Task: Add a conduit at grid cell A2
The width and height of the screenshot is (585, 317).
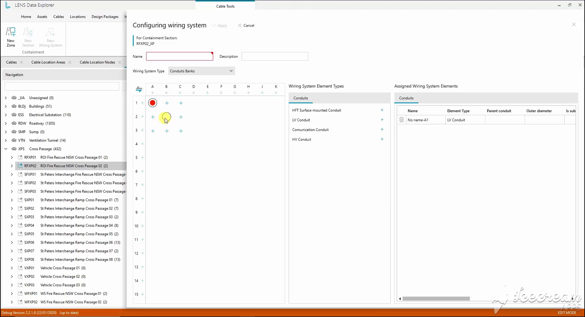Action: [x=153, y=117]
